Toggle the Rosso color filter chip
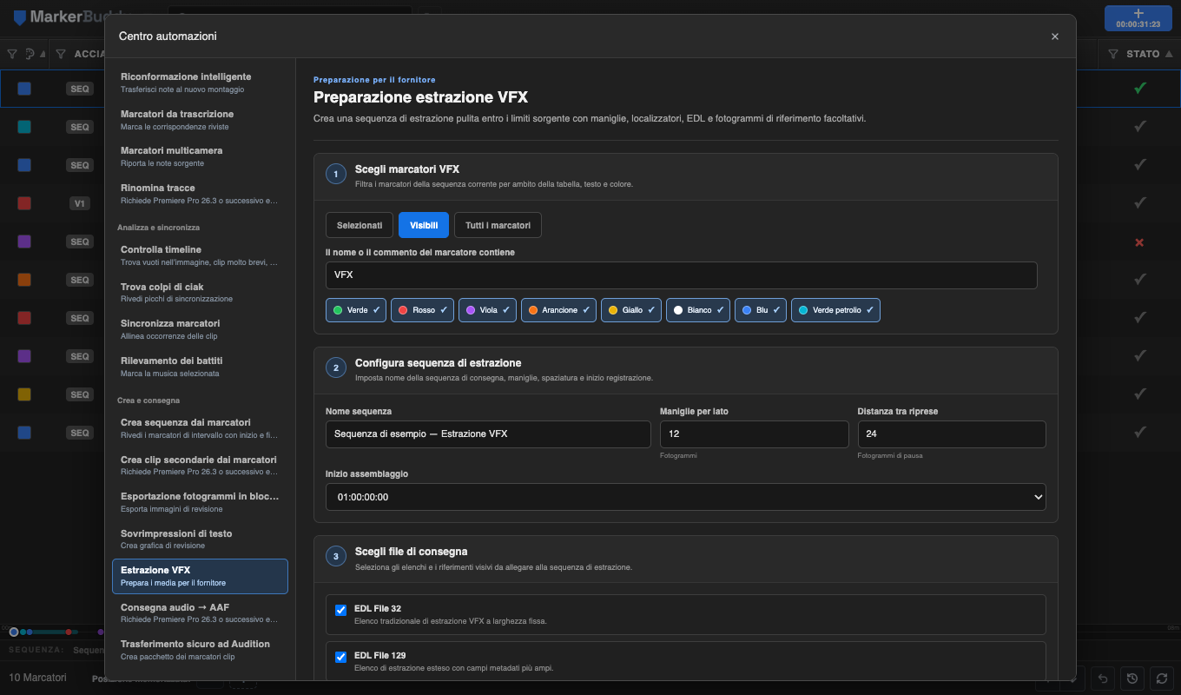The image size is (1181, 695). [x=422, y=310]
